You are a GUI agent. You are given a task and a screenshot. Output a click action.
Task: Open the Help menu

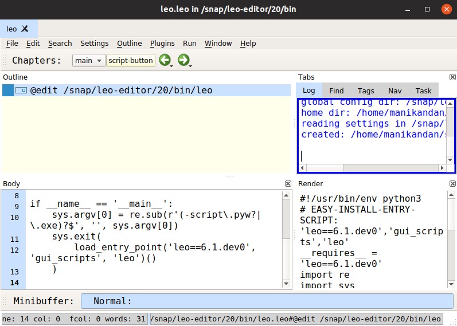248,44
